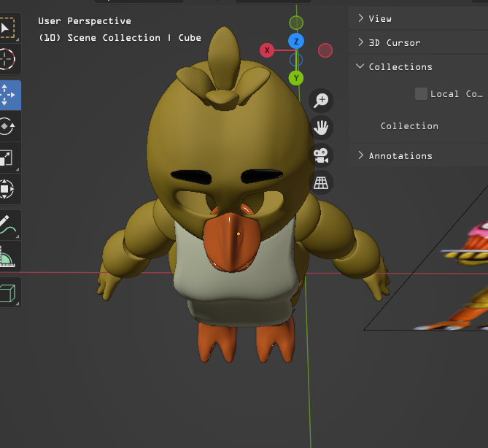Click the User Perspective text overlay

(x=85, y=21)
